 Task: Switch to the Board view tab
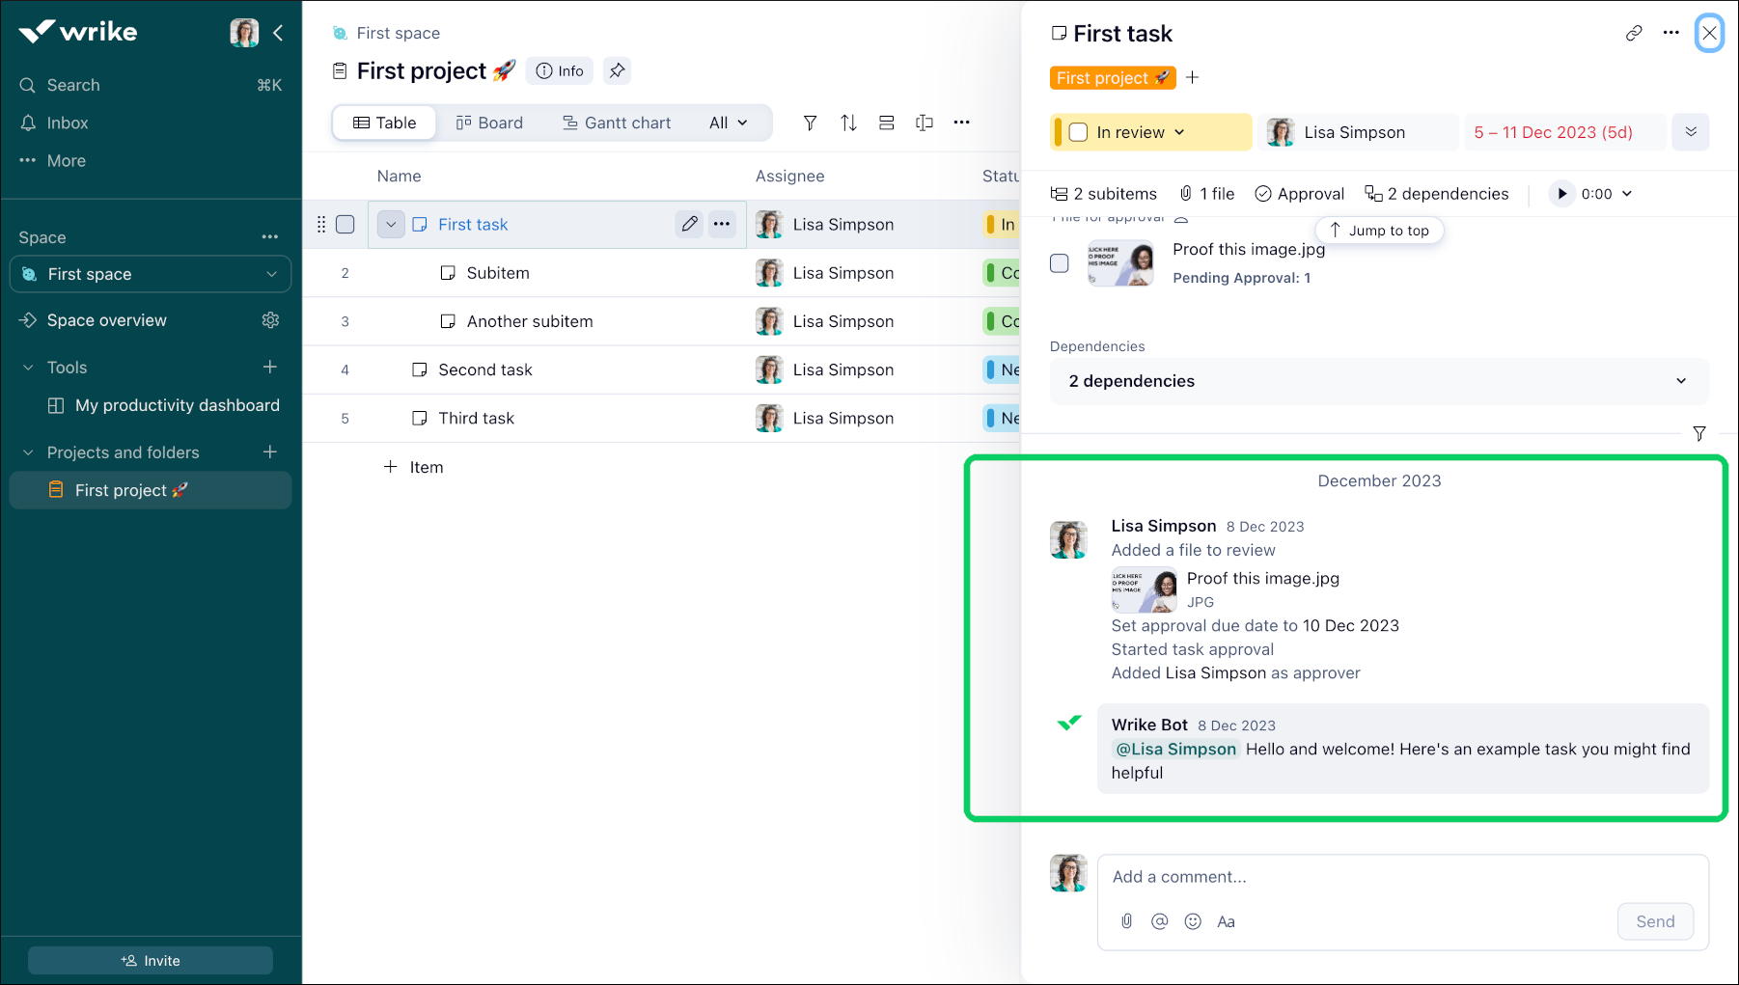click(x=489, y=123)
